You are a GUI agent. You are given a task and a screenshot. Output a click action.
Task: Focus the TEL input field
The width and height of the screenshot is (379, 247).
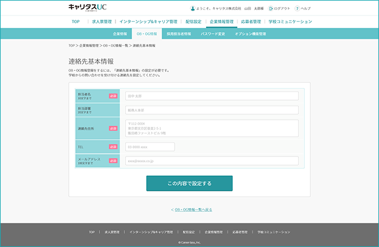[150, 147]
